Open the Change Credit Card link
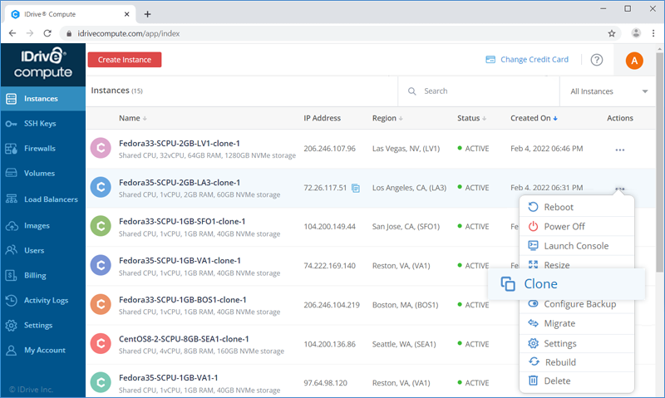The image size is (665, 398). point(534,59)
